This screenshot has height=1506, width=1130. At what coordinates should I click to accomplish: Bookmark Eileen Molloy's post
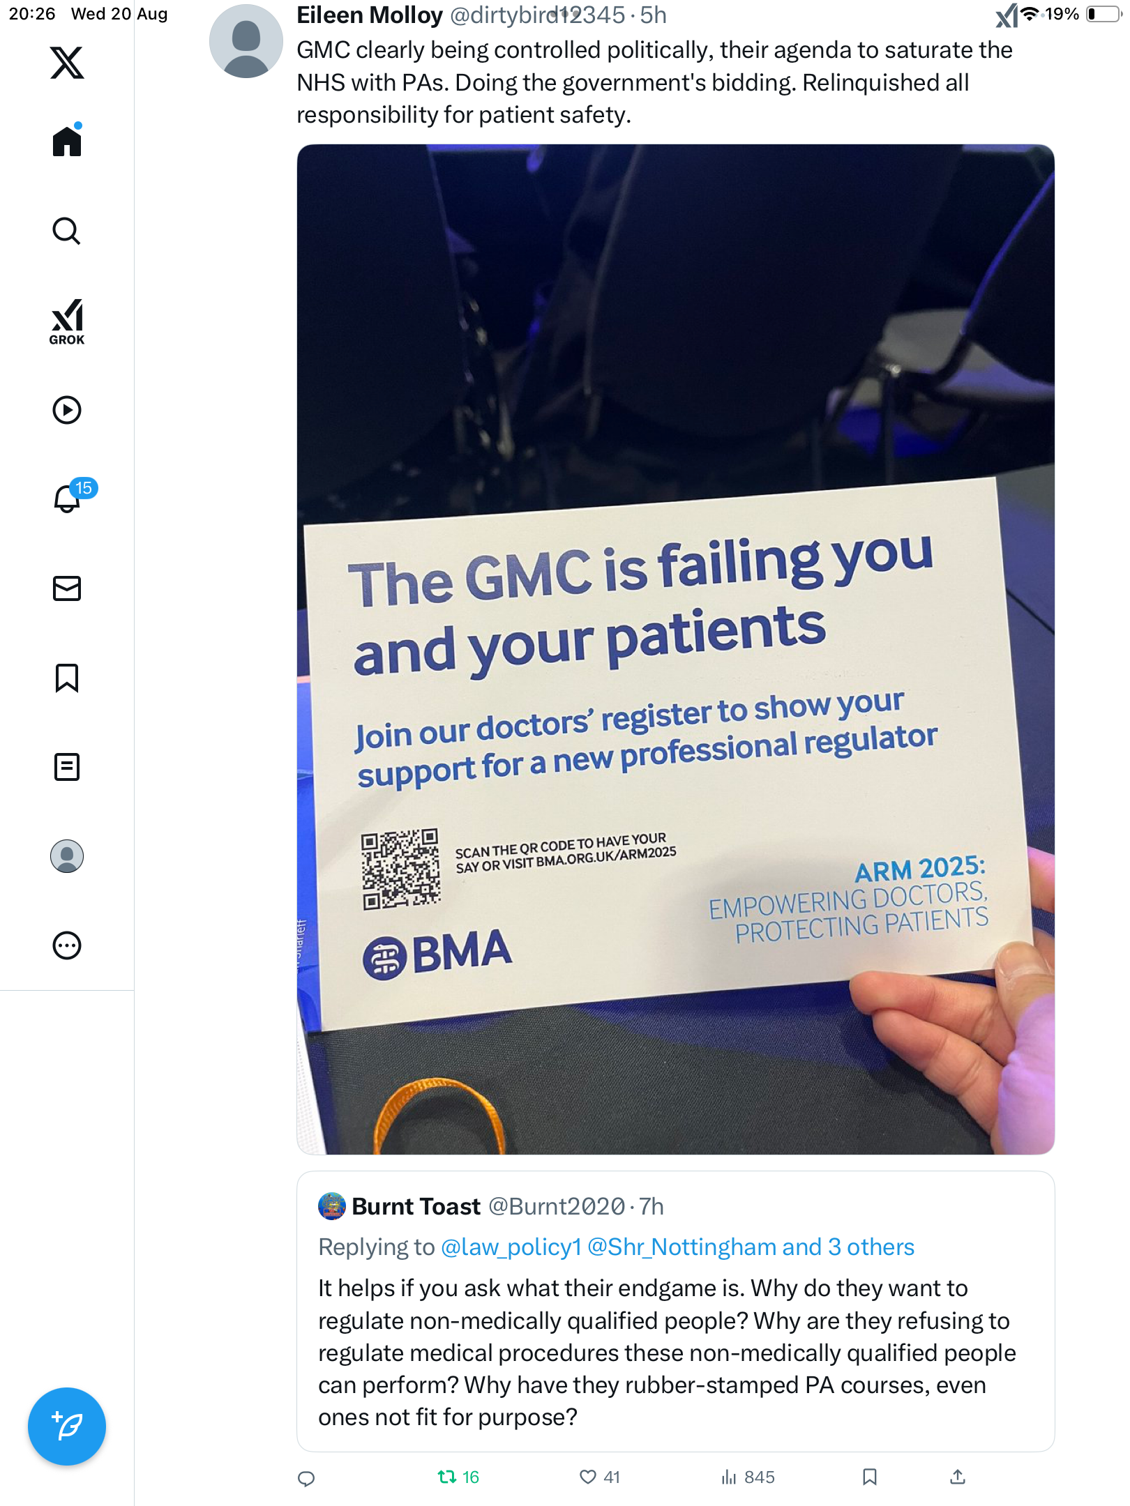pos(869,1477)
